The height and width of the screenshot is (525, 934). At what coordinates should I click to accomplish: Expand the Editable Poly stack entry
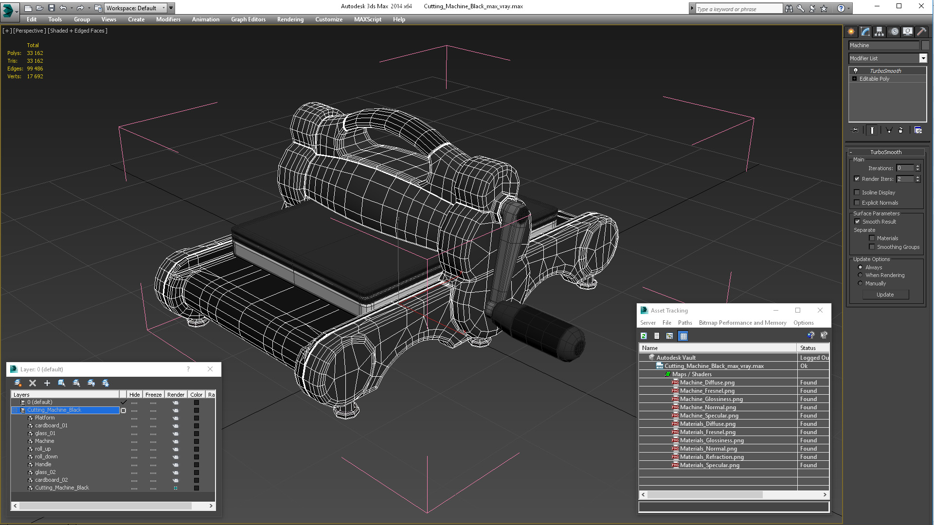tap(854, 79)
